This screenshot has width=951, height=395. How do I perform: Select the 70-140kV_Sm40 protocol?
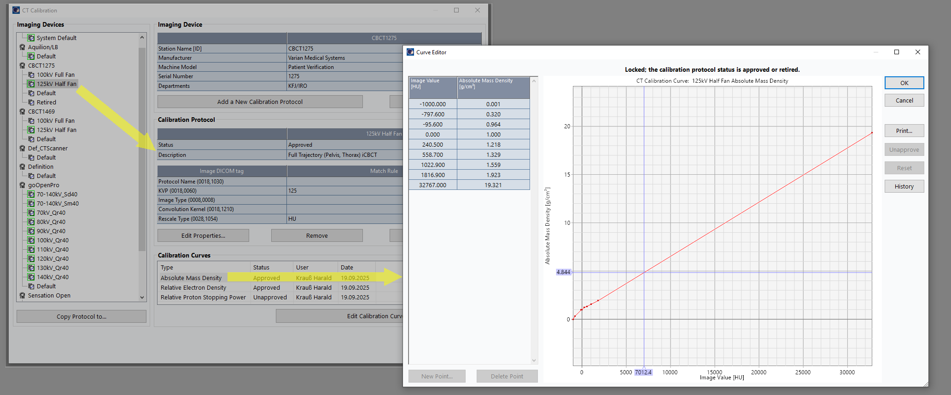58,204
